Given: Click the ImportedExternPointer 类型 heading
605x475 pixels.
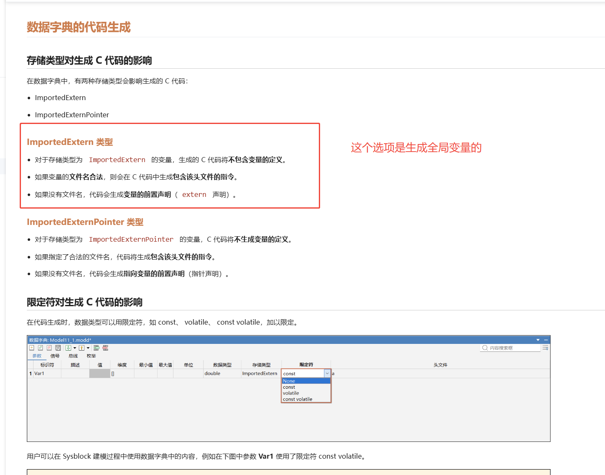Looking at the screenshot, I should [85, 222].
